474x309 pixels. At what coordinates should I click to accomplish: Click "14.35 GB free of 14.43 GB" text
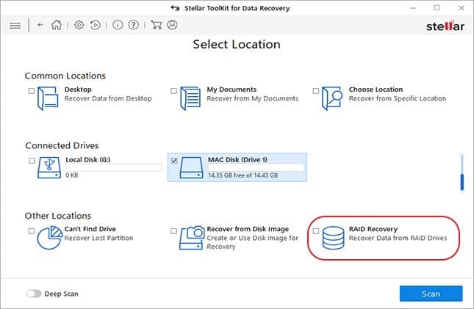[243, 175]
